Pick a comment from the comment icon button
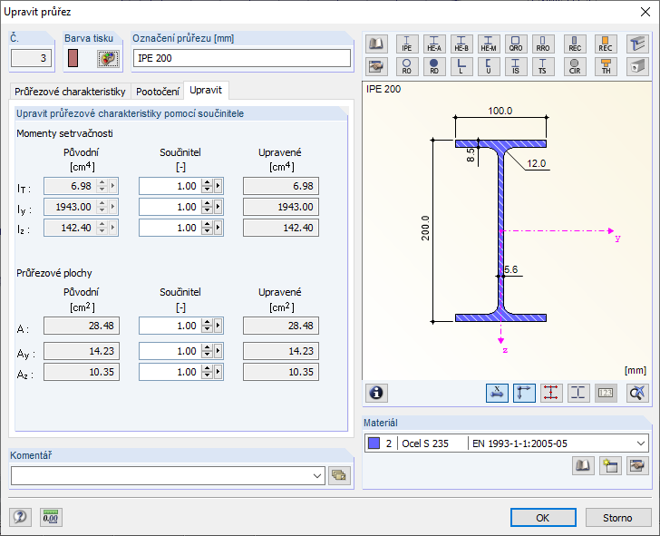 (x=339, y=476)
